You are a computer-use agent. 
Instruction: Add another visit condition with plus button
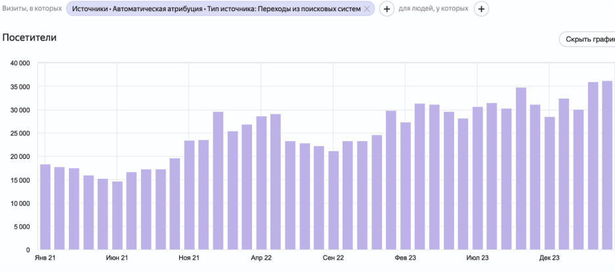coord(387,9)
